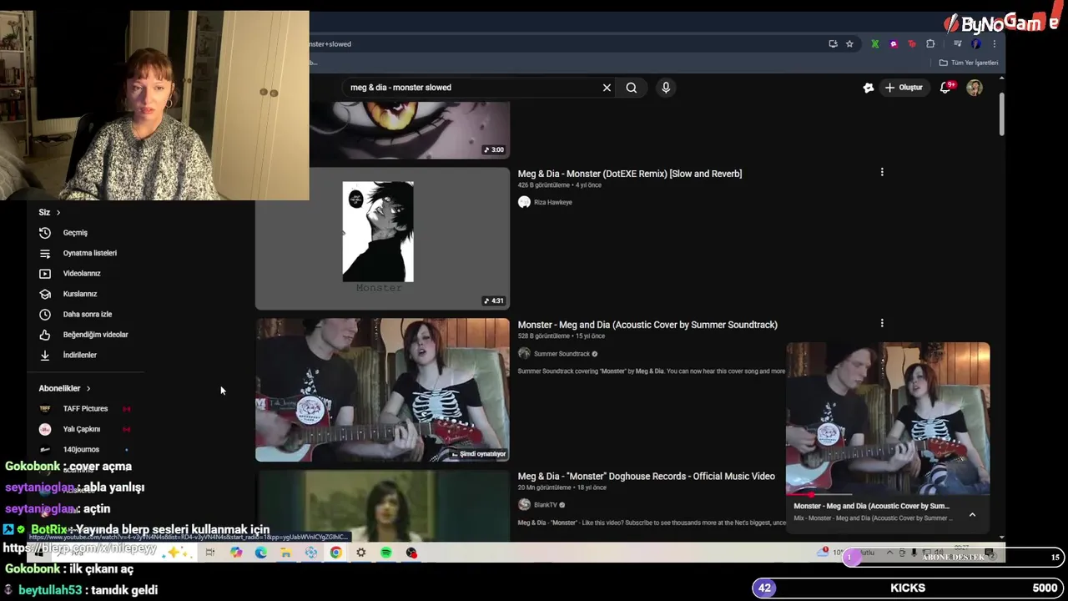Open 140journos subscription channel
Image resolution: width=1068 pixels, height=601 pixels.
point(81,450)
